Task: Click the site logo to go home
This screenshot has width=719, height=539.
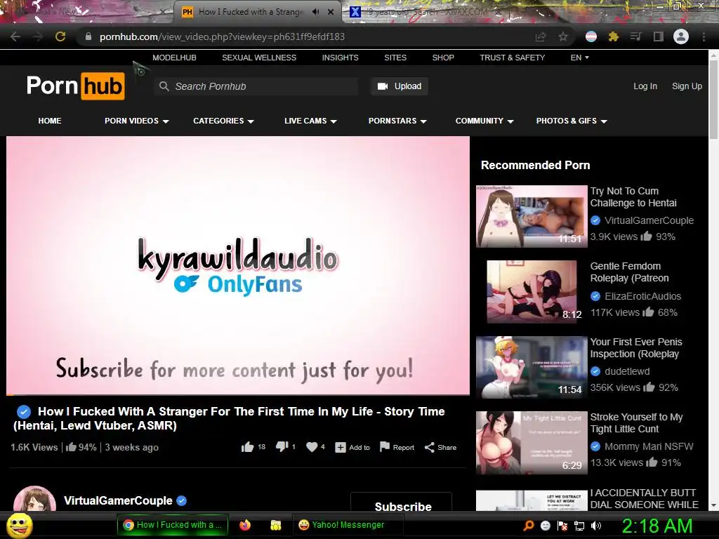Action: (x=75, y=86)
